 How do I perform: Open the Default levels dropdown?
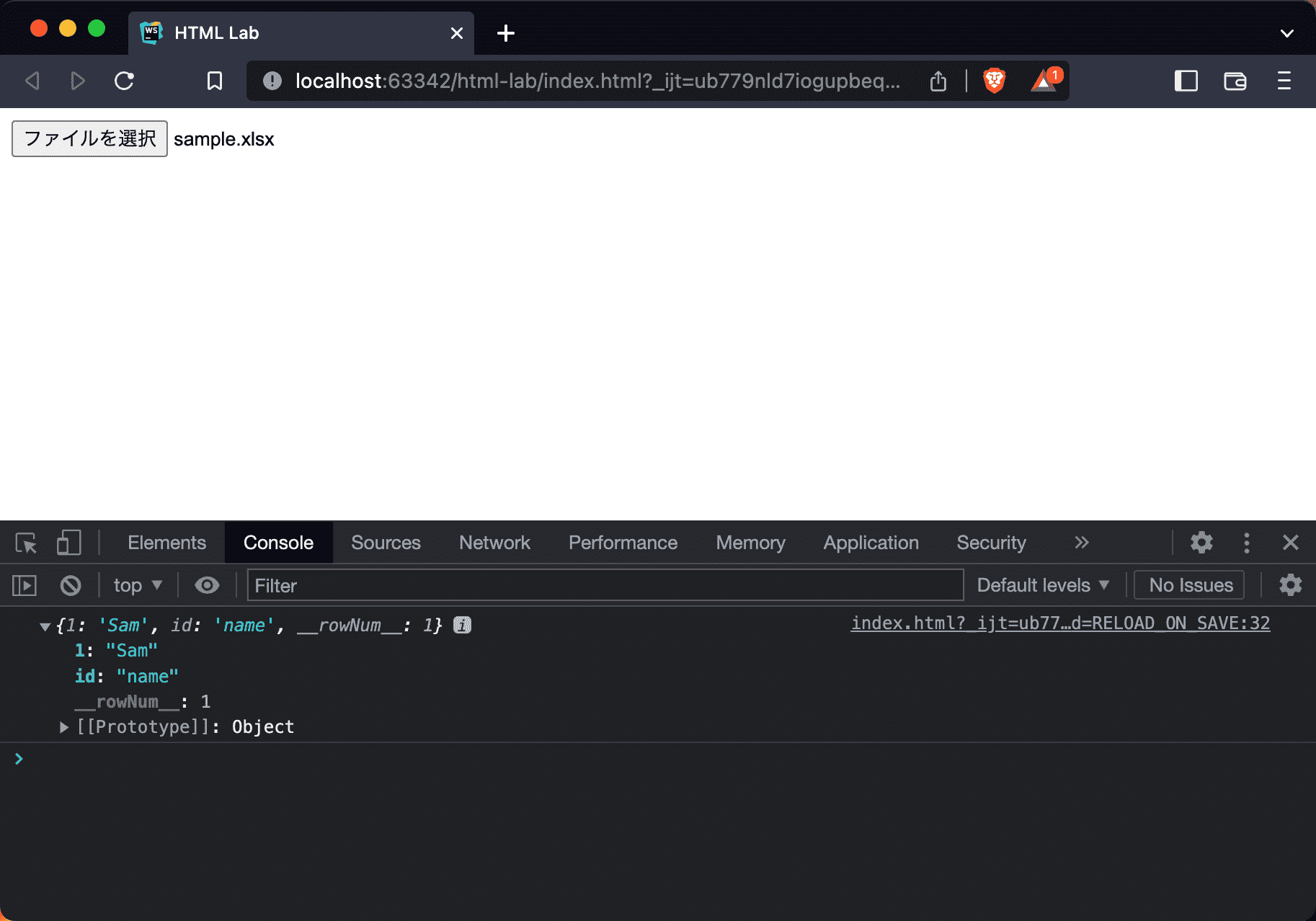[x=1042, y=585]
